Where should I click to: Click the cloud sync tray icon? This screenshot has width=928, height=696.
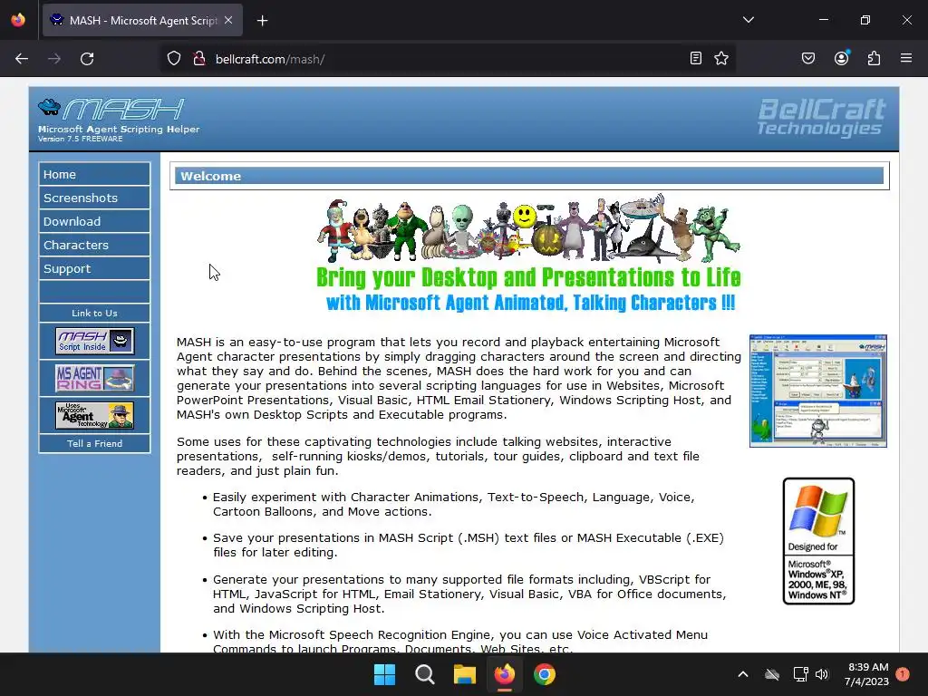pyautogui.click(x=772, y=674)
